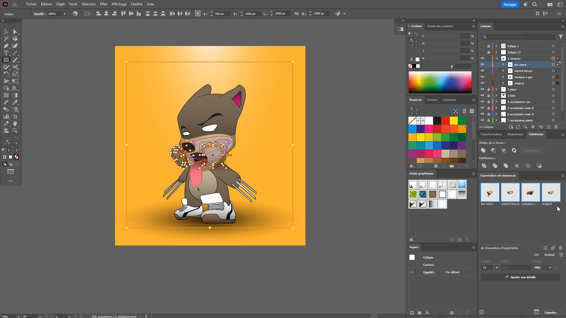Viewport: 566px width, 318px height.
Task: Switch to the Alignement tab
Action: tap(515, 134)
